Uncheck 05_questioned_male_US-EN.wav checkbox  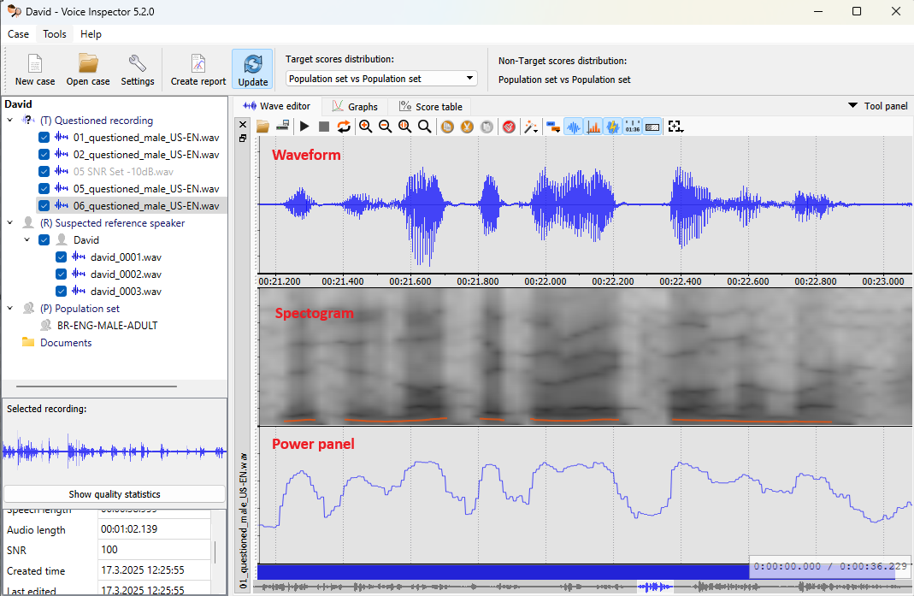44,188
